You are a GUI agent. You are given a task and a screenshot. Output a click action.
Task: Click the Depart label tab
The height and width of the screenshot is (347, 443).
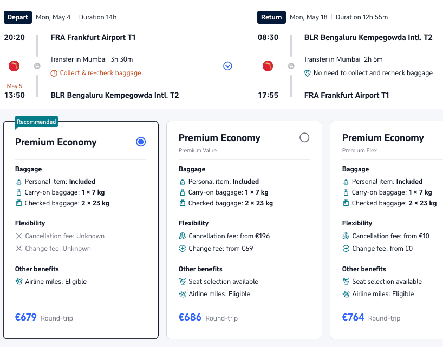[18, 17]
